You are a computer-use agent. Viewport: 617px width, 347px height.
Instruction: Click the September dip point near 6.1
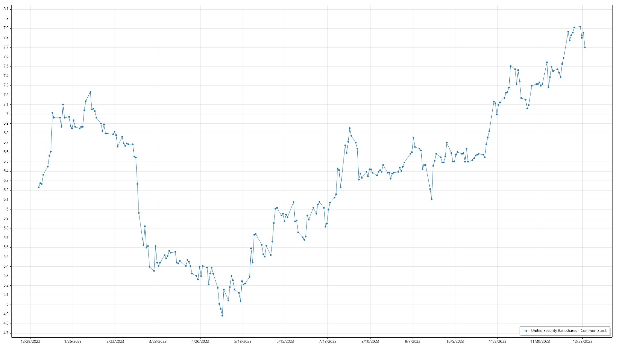pyautogui.click(x=432, y=199)
